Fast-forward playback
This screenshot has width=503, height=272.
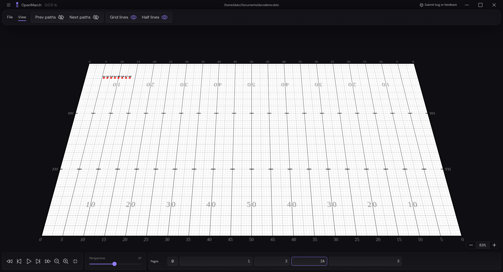(x=47, y=261)
